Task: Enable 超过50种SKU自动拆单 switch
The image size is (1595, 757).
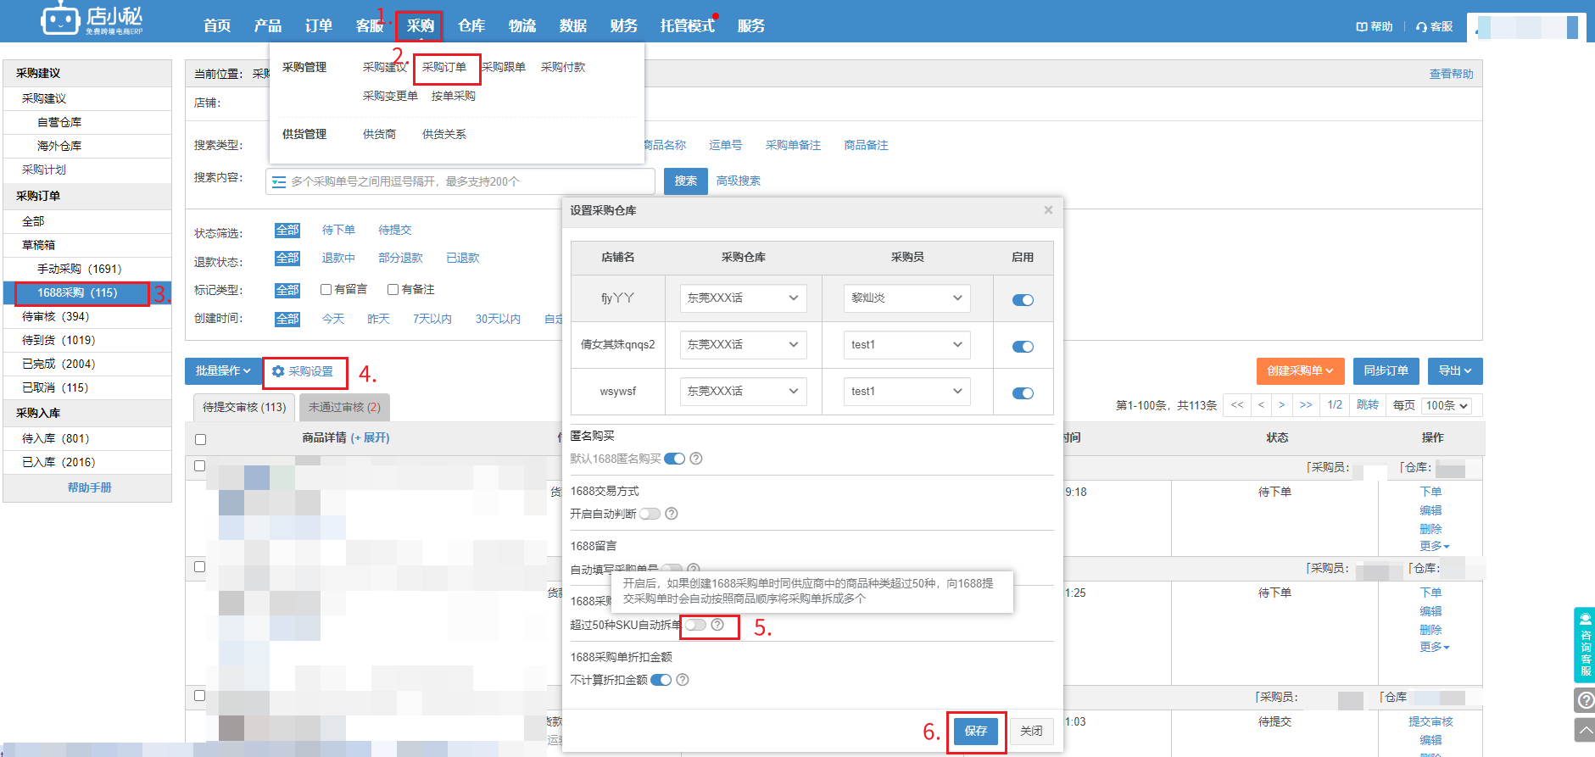Action: (x=695, y=625)
